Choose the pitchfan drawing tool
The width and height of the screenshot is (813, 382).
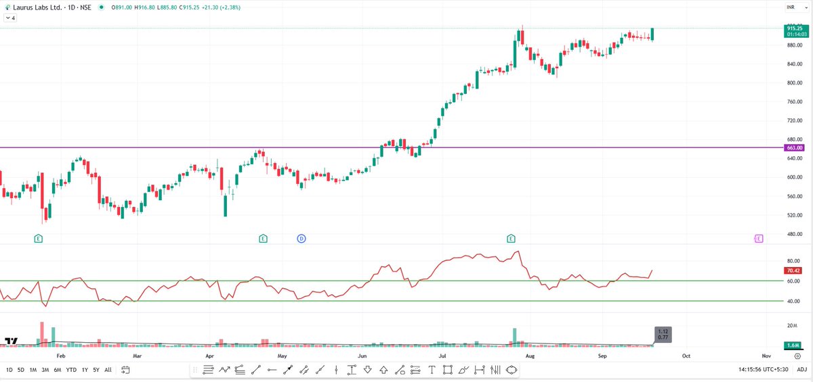coord(240,370)
